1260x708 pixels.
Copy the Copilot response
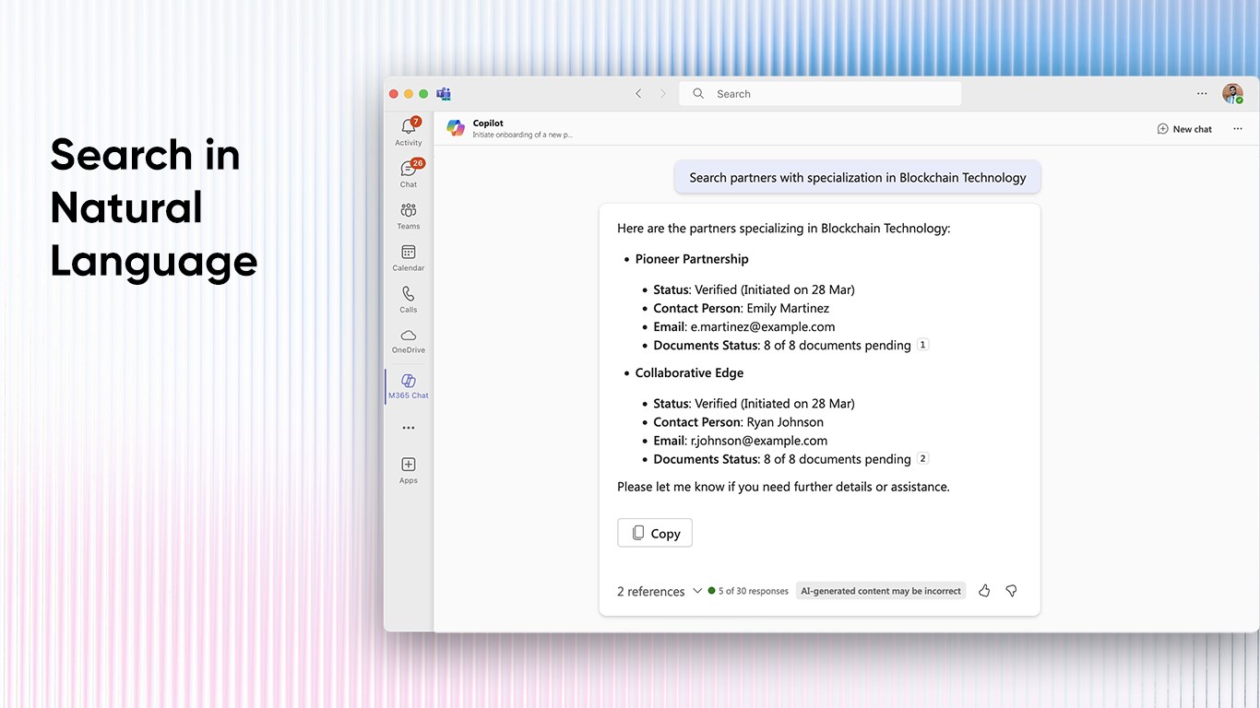coord(655,533)
